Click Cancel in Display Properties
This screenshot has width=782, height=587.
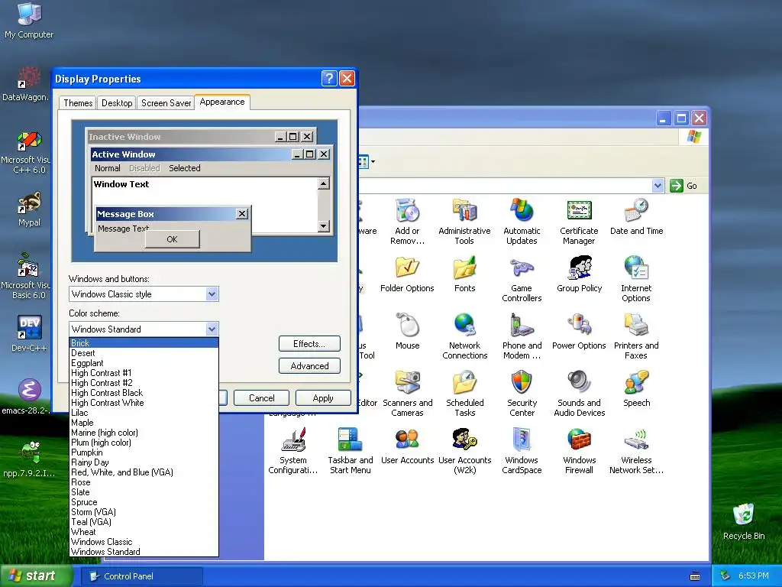pyautogui.click(x=261, y=397)
